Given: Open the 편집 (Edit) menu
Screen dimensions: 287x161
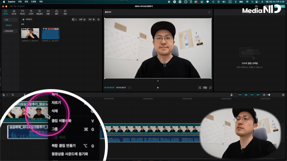Looking at the screenshot, I should [26, 2].
